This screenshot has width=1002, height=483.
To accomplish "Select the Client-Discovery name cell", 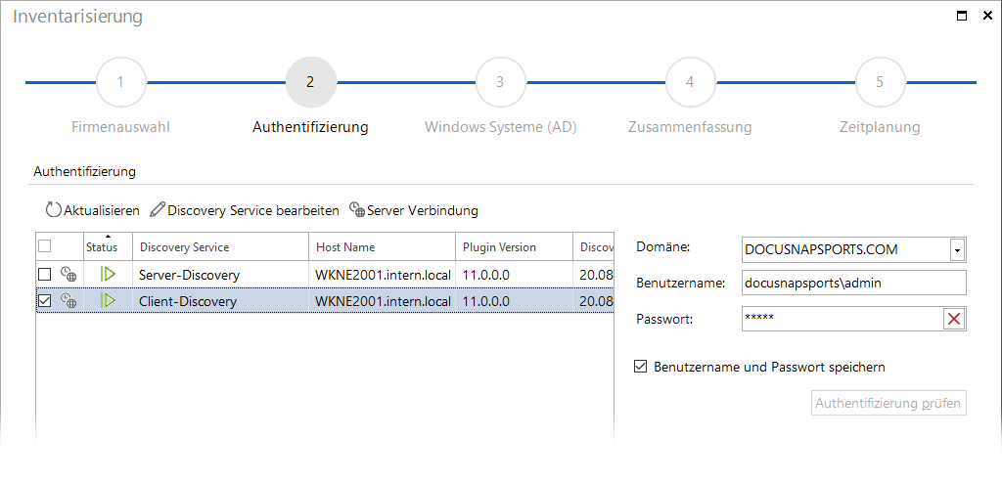I will 221,301.
